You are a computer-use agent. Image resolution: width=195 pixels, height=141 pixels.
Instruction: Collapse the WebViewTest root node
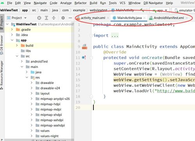tap(7, 24)
